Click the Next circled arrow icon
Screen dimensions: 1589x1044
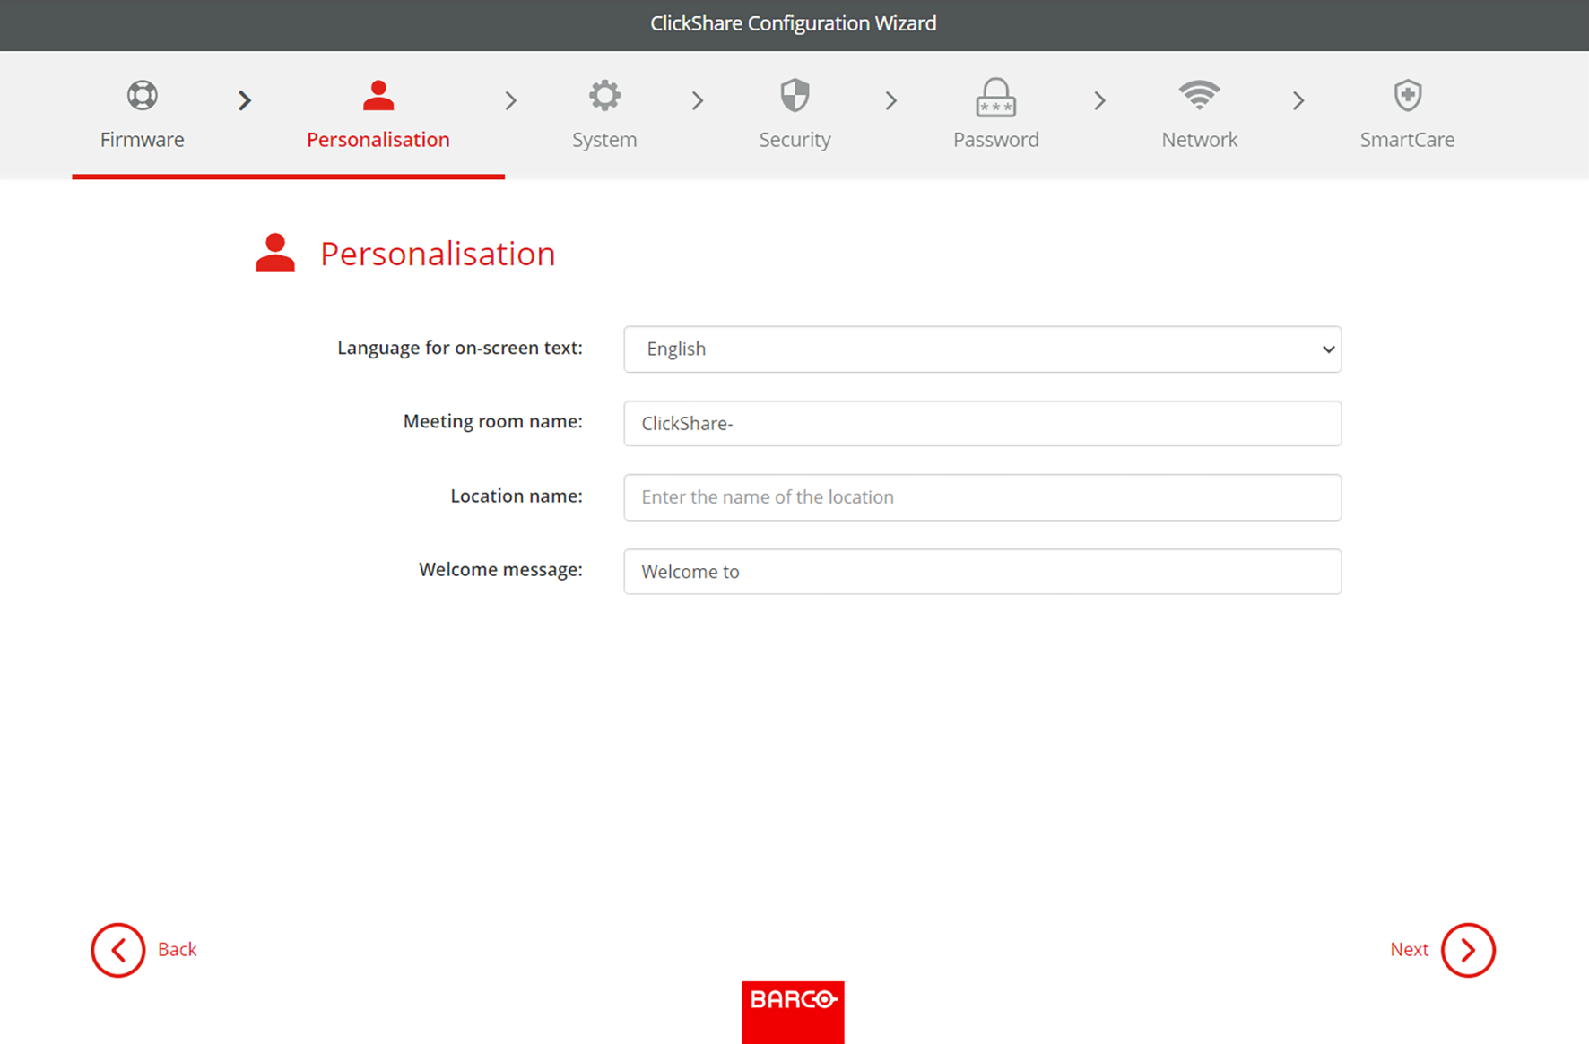(x=1468, y=950)
